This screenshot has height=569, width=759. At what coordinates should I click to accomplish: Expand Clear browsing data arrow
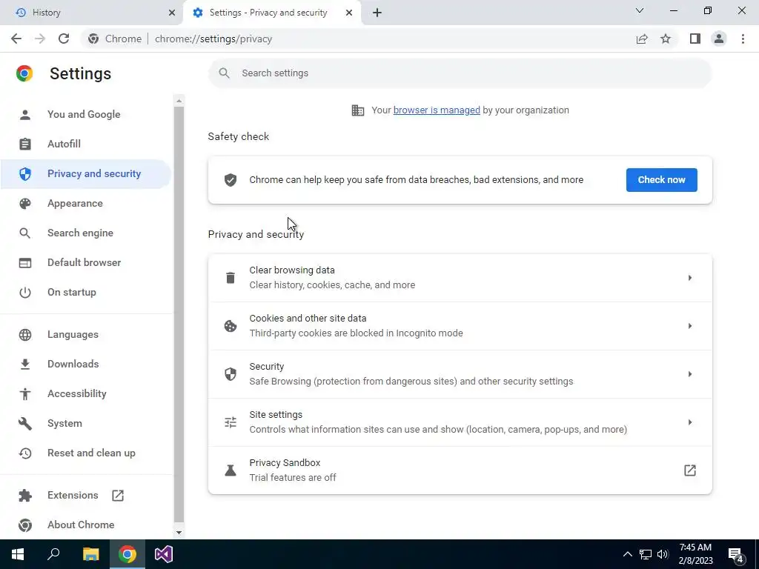coord(690,278)
